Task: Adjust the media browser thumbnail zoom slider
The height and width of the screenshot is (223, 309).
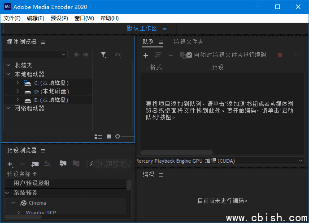Action: click(x=118, y=136)
